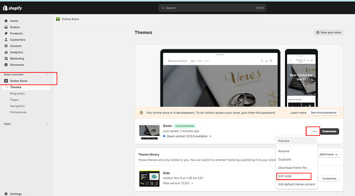Open Settings via the gear icon
Image resolution: width=355 pixels, height=196 pixels.
pyautogui.click(x=6, y=194)
